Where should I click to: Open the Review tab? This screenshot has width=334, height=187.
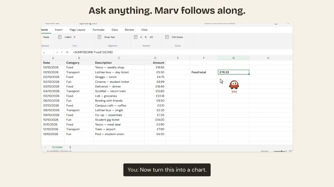pyautogui.click(x=129, y=30)
